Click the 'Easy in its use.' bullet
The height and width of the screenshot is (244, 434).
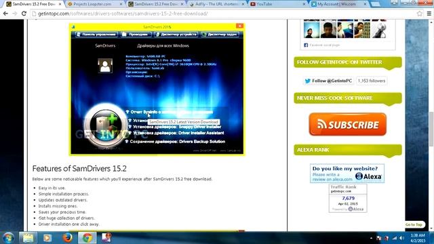(52, 188)
